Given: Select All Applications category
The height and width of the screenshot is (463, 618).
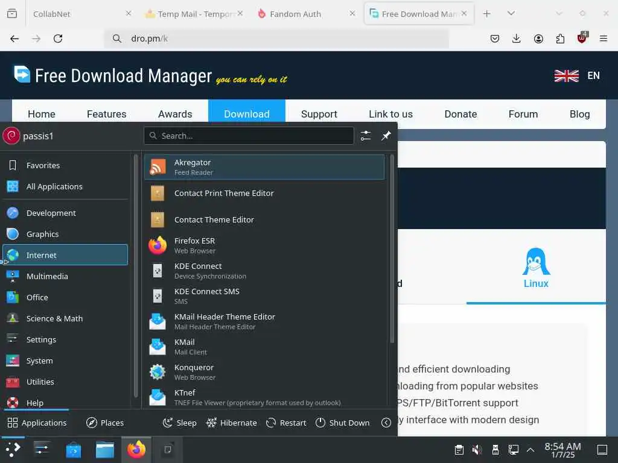Looking at the screenshot, I should point(65,187).
